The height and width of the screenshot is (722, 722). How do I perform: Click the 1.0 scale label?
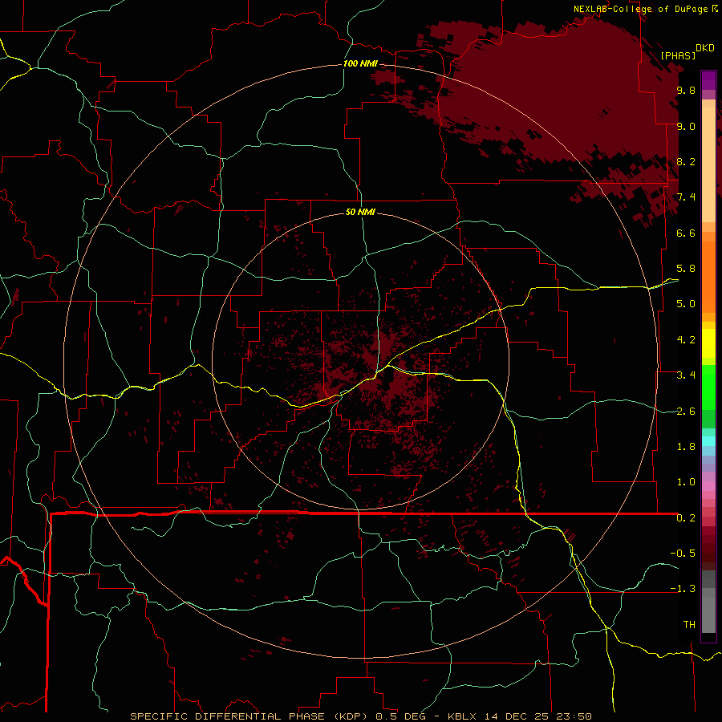[x=686, y=482]
